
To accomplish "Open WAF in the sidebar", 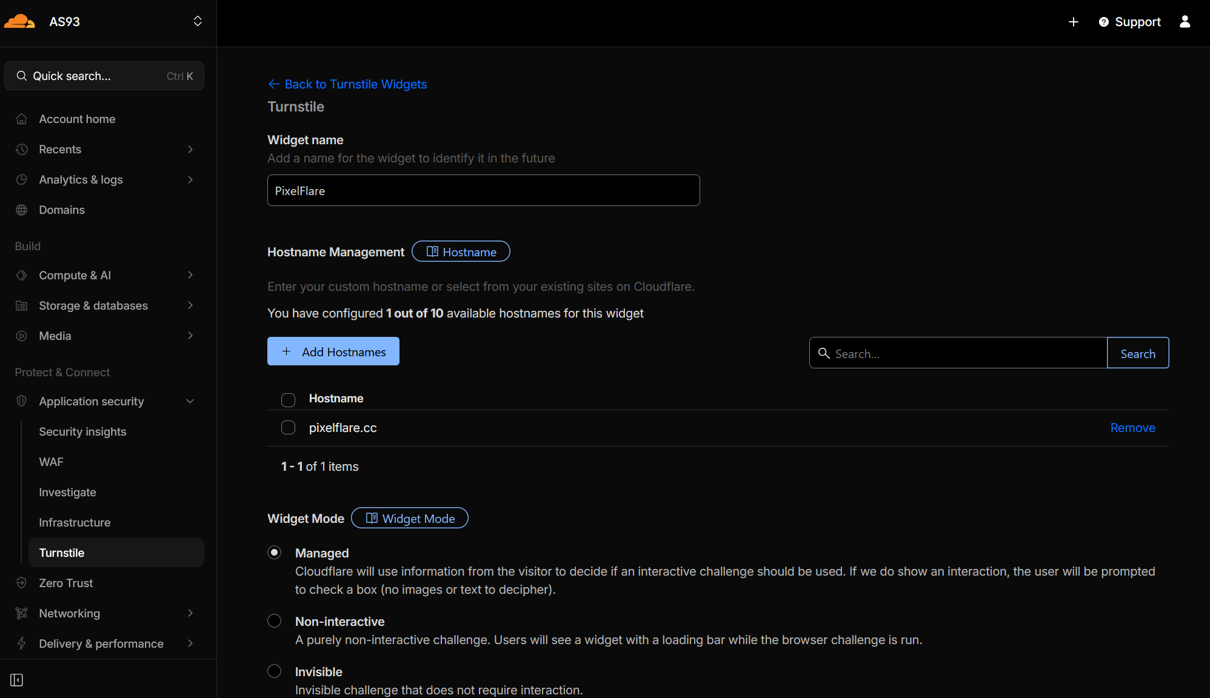I will tap(51, 462).
